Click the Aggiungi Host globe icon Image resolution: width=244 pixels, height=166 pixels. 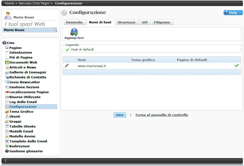(74, 32)
